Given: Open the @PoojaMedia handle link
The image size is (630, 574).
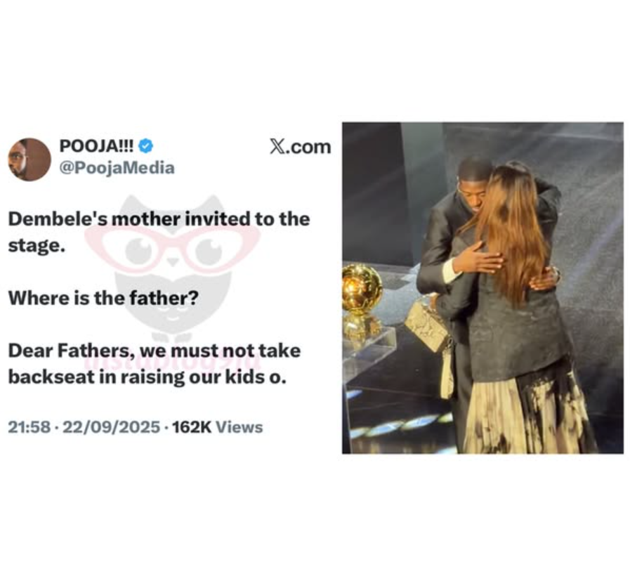Looking at the screenshot, I should pos(117,168).
